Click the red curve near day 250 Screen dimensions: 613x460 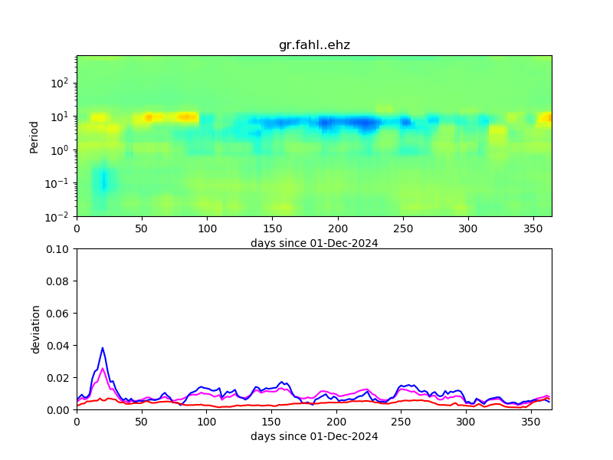click(x=402, y=400)
